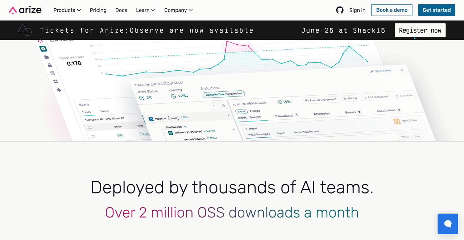Collapse the InMemory (retriever) row chevron
464x240 pixels.
tap(234, 130)
